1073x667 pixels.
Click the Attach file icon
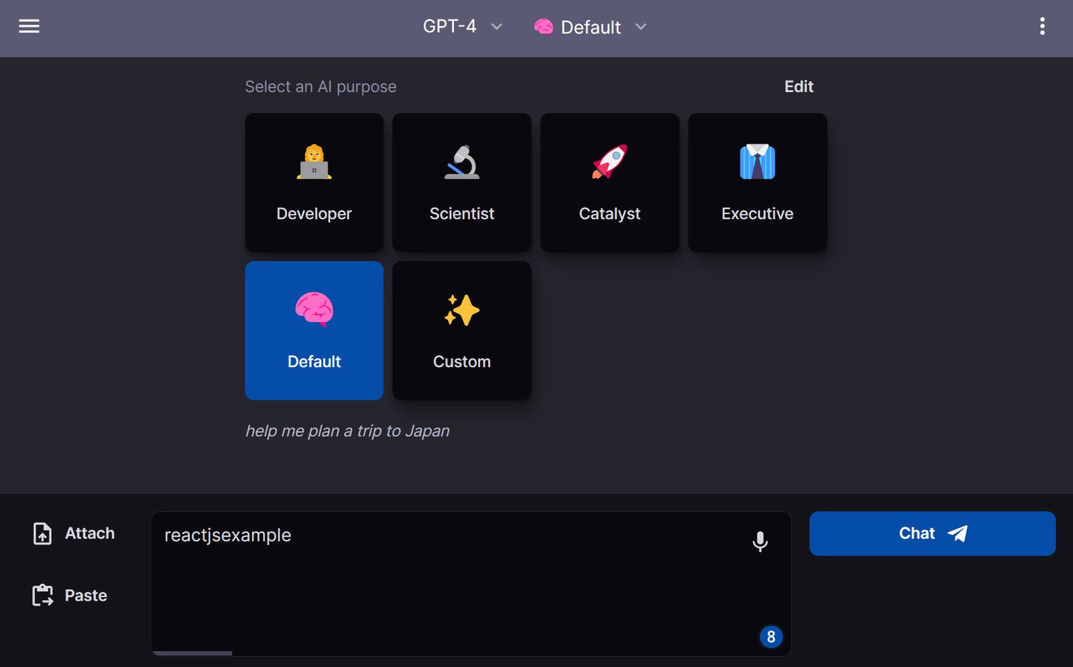(42, 533)
